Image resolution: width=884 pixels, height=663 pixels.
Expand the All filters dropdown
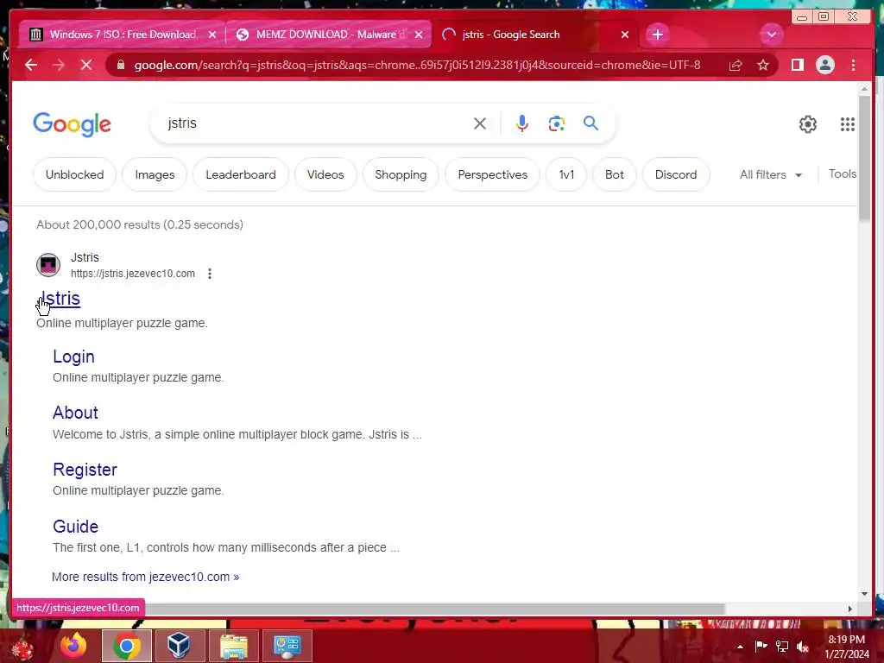tap(771, 174)
